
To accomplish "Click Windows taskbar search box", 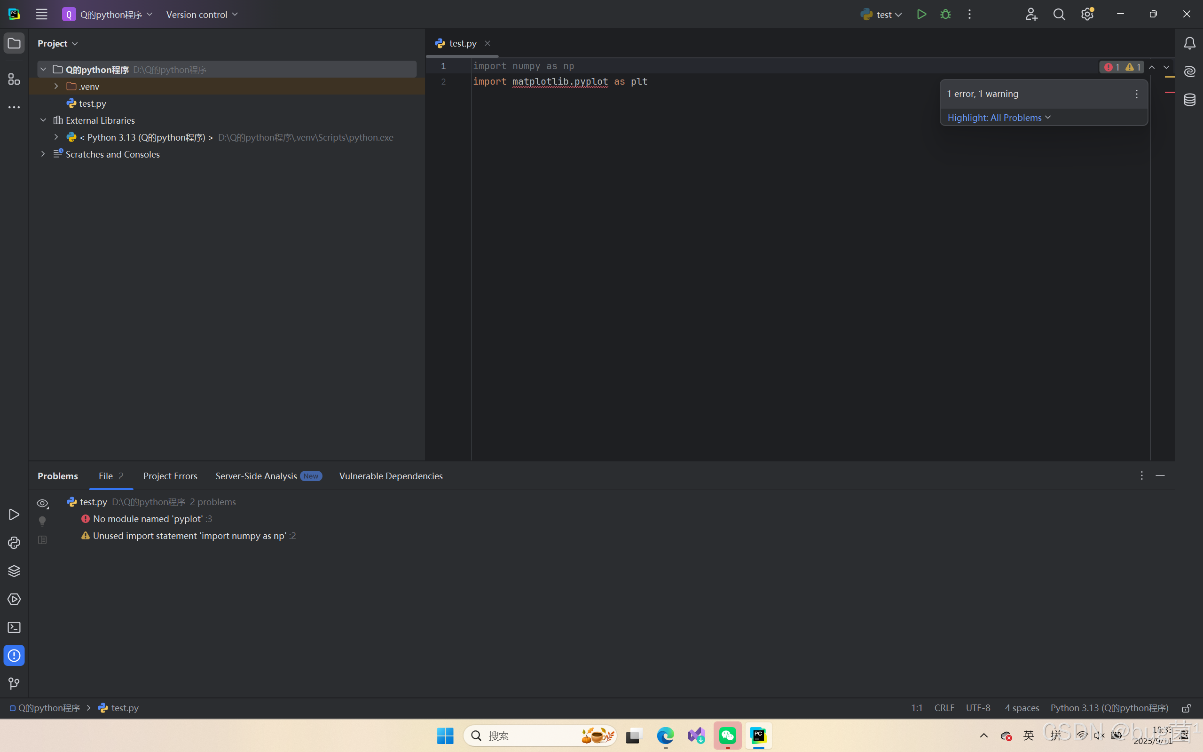I will click(x=540, y=736).
